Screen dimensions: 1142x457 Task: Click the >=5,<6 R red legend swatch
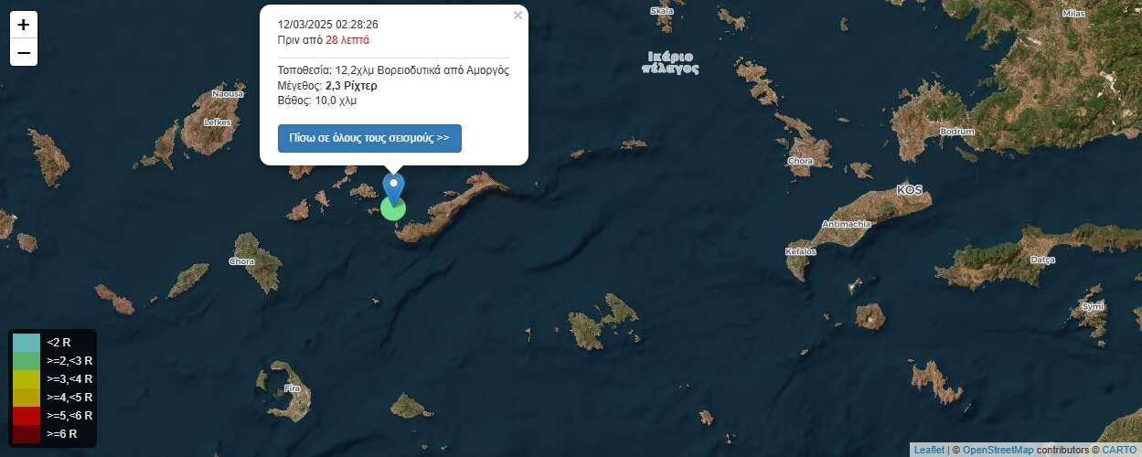[27, 415]
